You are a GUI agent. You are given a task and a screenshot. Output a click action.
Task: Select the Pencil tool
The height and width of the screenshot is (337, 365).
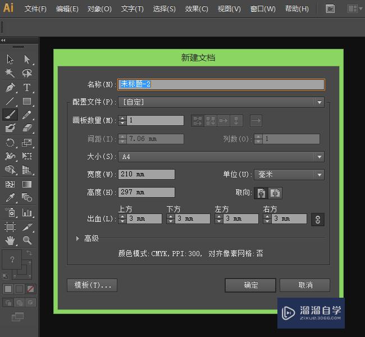27,115
